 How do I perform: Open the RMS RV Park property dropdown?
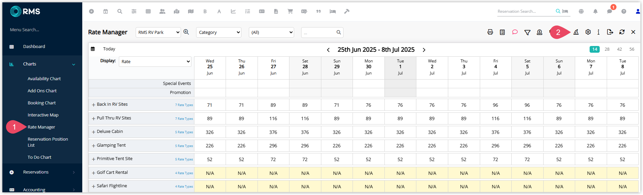point(158,33)
